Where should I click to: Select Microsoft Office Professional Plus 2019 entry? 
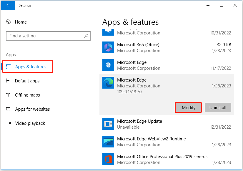(x=167, y=159)
